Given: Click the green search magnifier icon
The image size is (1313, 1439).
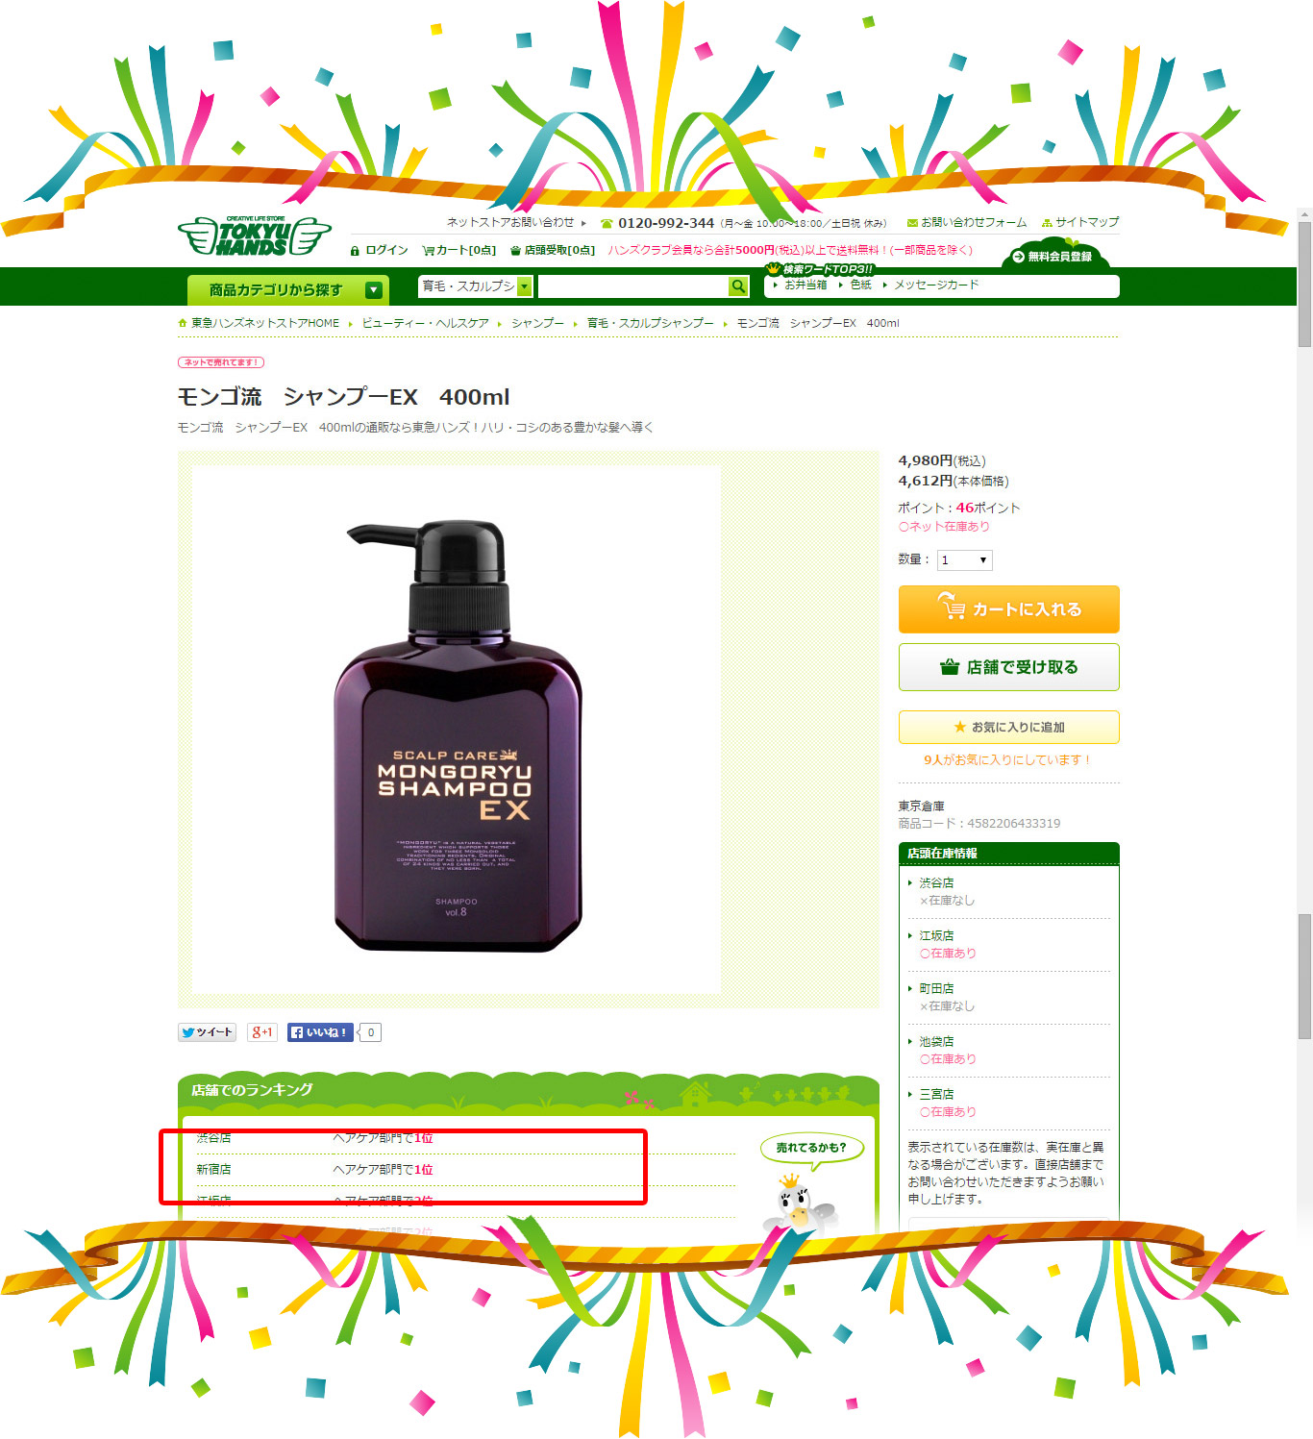Looking at the screenshot, I should [x=738, y=286].
